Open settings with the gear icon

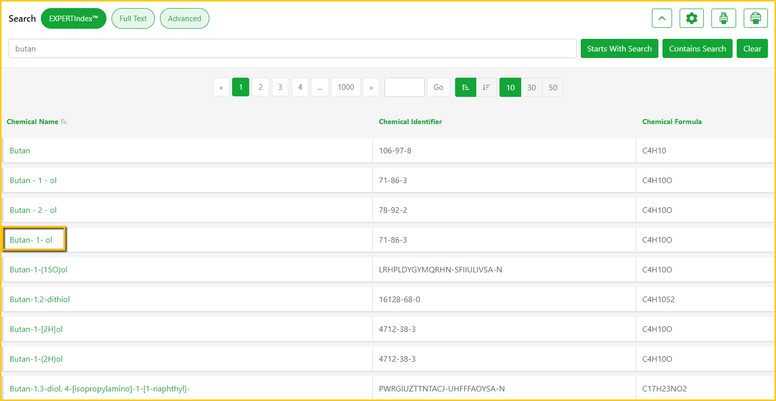point(691,19)
